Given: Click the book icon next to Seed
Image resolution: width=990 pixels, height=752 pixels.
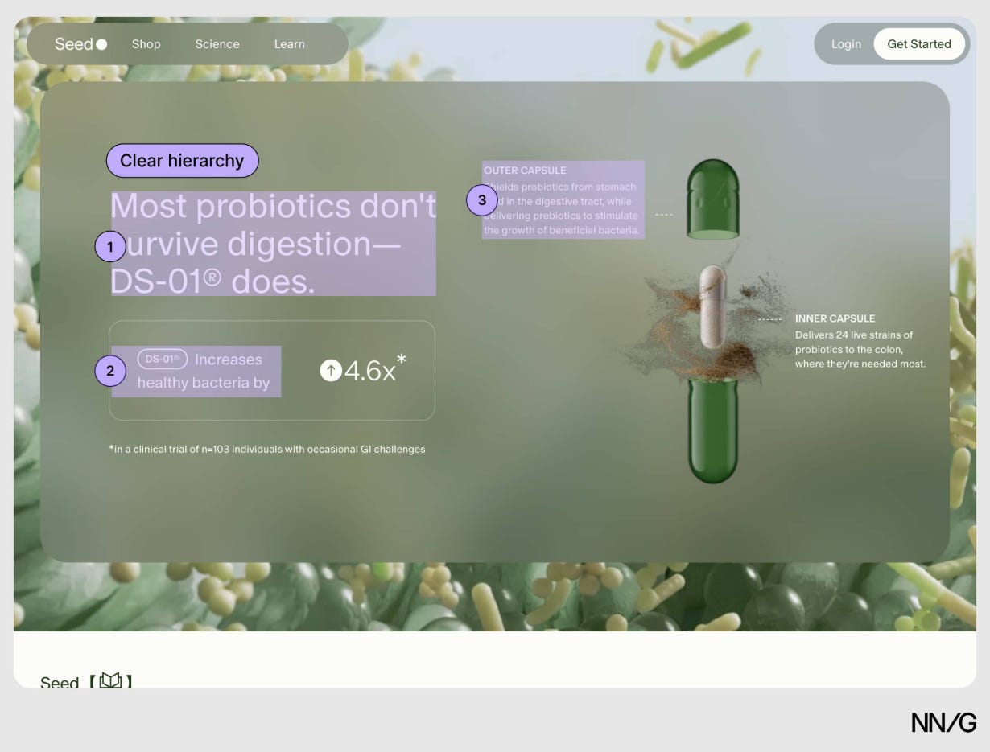Looking at the screenshot, I should tap(111, 681).
